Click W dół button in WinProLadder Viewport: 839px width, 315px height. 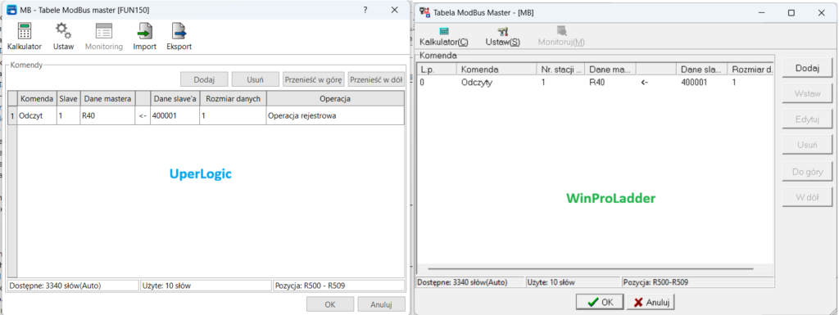pos(807,197)
